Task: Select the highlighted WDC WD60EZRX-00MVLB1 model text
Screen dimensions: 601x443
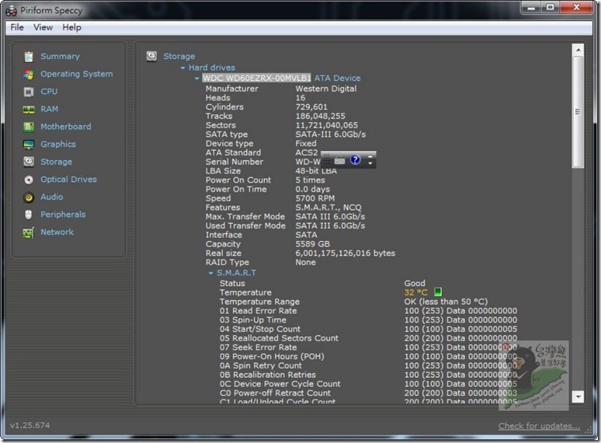Action: (256, 79)
